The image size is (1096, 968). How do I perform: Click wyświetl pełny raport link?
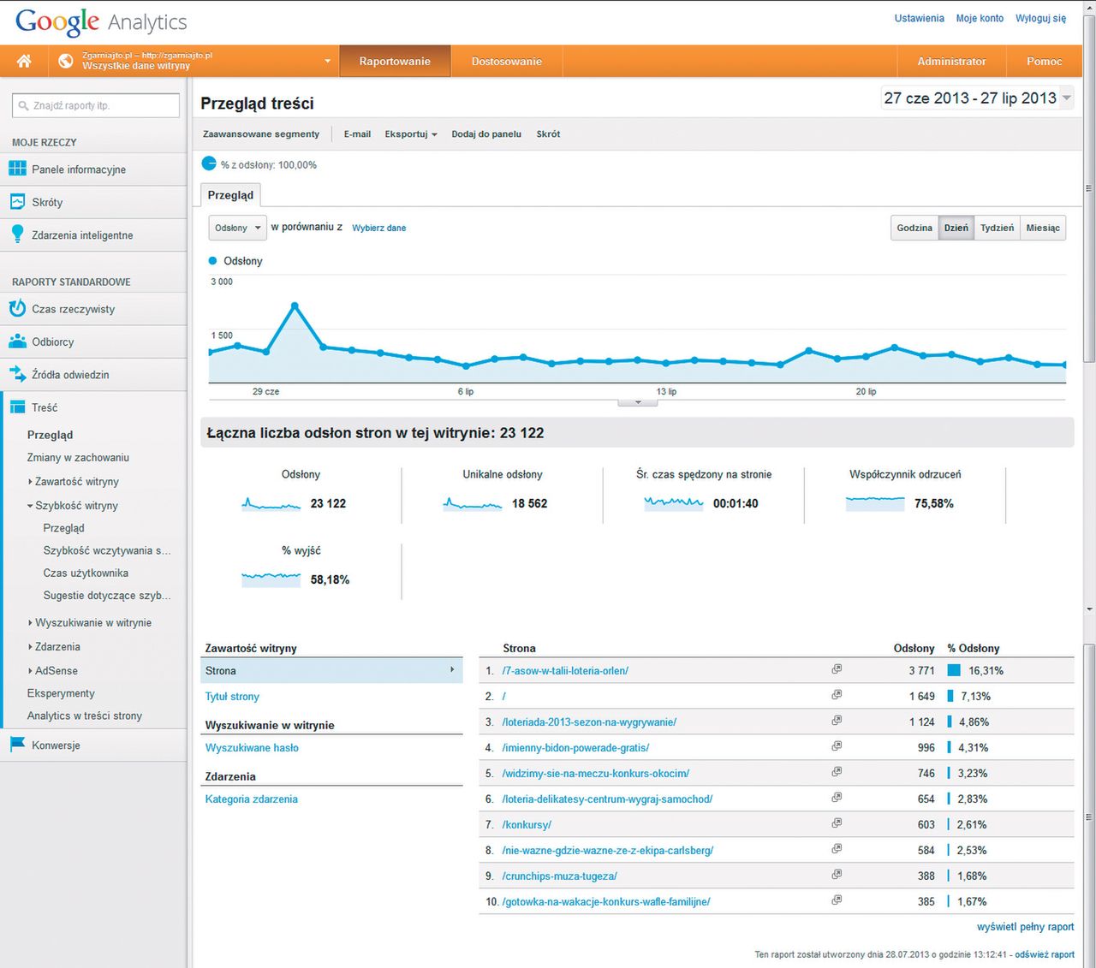tap(1026, 927)
